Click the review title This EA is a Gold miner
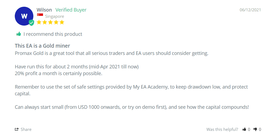Image resolution: width=274 pixels, height=140 pixels. (42, 46)
